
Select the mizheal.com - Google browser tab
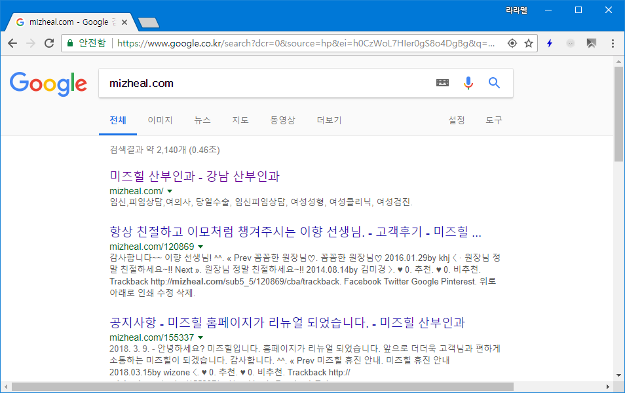coord(67,22)
